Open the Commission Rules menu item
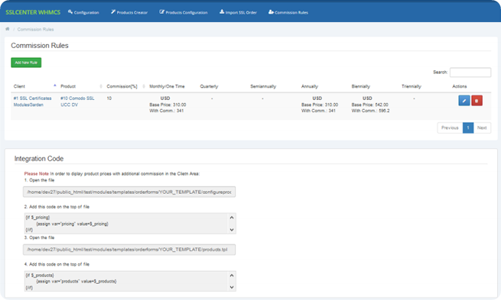The image size is (501, 300). (x=288, y=12)
